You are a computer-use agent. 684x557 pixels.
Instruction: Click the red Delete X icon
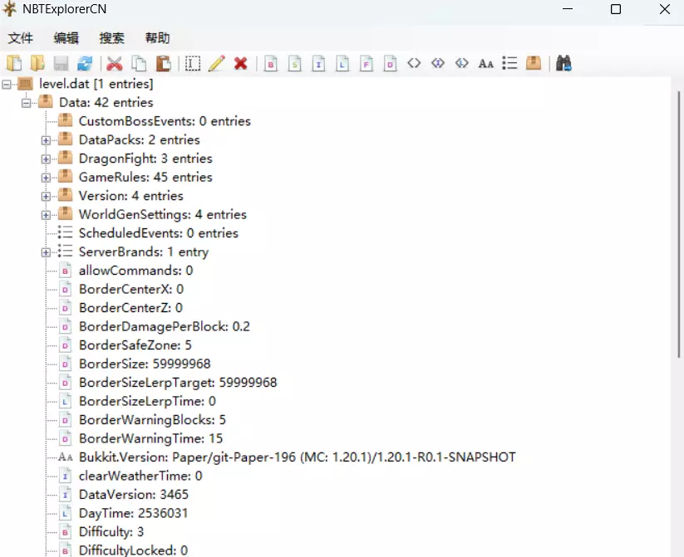[x=241, y=63]
